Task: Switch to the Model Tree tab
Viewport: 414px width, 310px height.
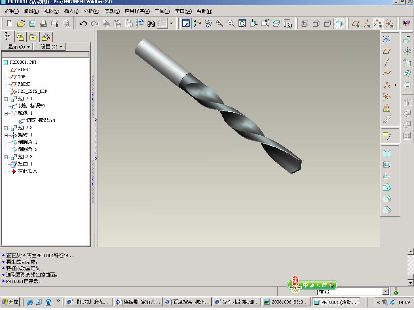Action: tap(7, 37)
